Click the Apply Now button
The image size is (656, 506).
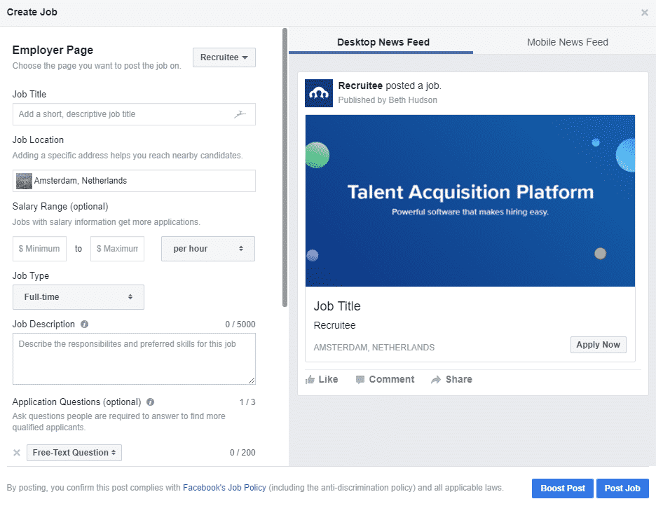(x=599, y=345)
